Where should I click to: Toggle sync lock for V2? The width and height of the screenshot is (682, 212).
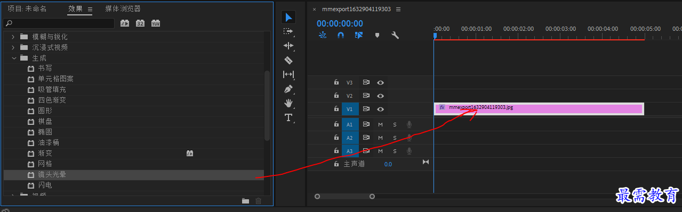tap(366, 96)
